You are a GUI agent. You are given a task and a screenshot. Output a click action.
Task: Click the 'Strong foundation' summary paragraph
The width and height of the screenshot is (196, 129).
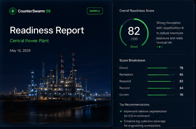pyautogui.click(x=170, y=33)
